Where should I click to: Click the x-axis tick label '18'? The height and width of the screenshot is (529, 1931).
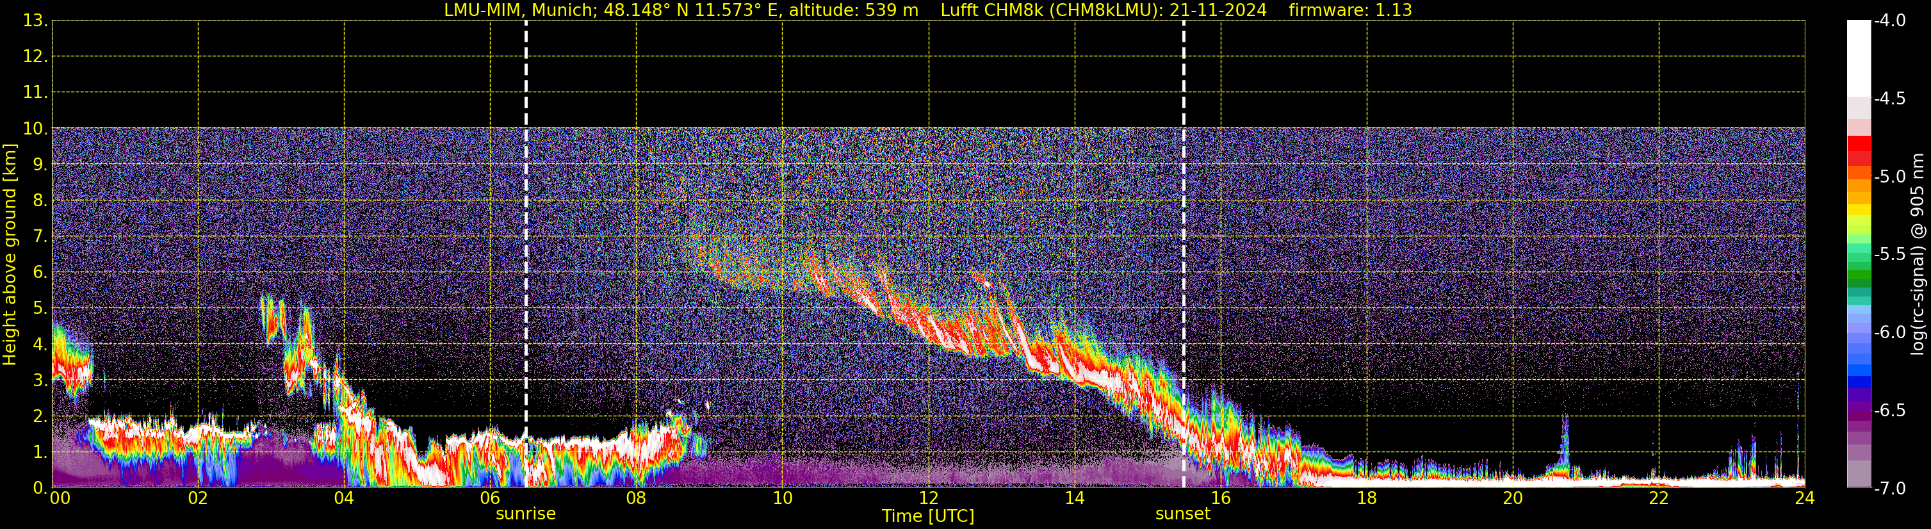point(1367,498)
